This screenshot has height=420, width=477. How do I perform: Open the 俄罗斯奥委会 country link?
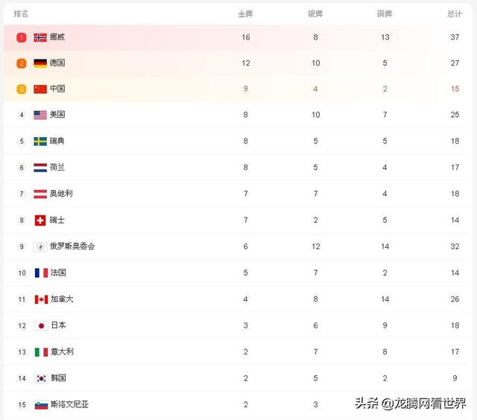coord(72,246)
